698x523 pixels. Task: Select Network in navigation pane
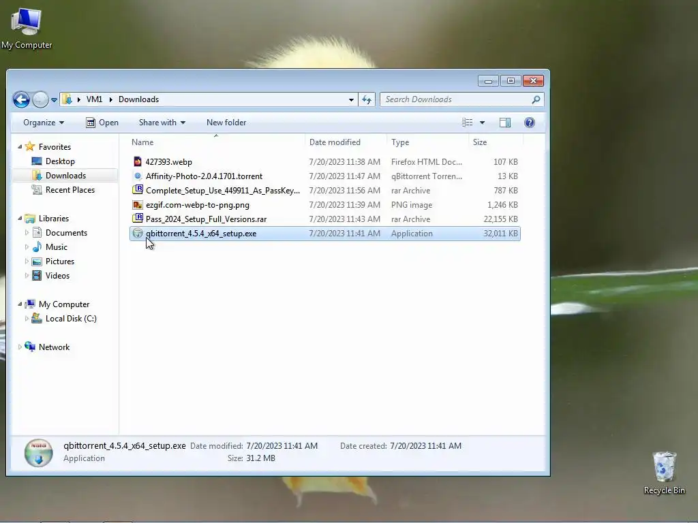coord(54,347)
